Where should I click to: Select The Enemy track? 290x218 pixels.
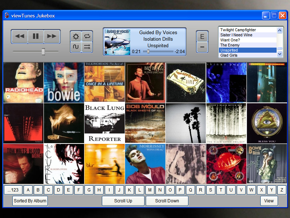[x=248, y=45]
